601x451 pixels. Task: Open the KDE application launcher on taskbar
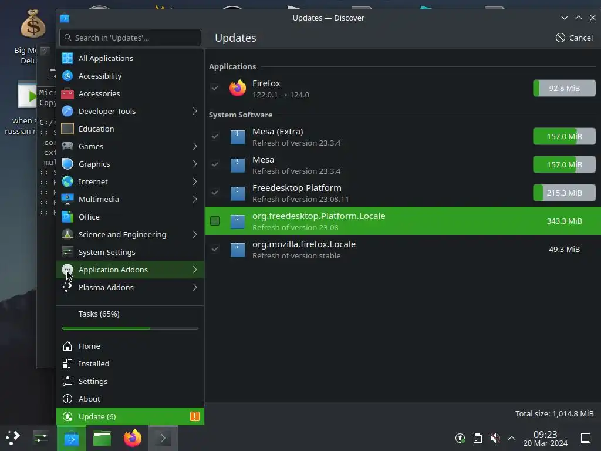click(x=13, y=437)
